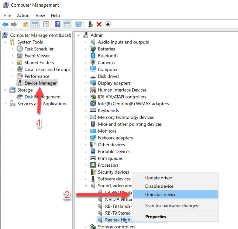The image size is (238, 229).
Task: Click Scan for hardware changes monitor icon
Action: coord(78,24)
